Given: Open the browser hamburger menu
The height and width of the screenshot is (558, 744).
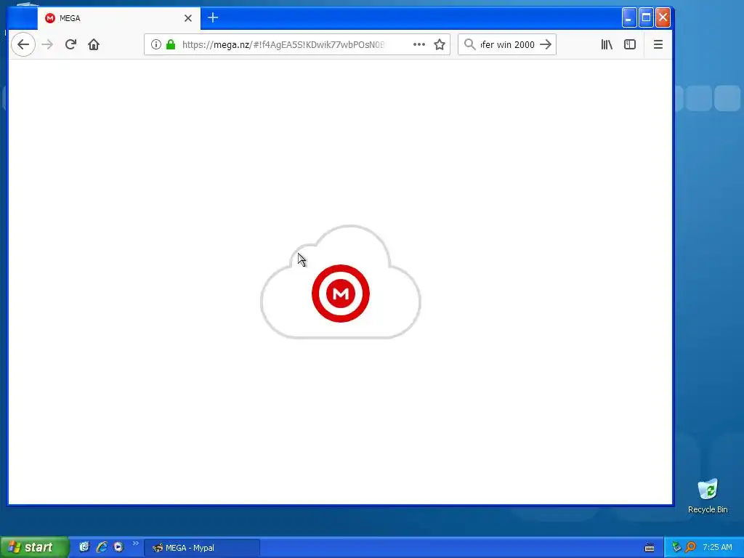Looking at the screenshot, I should (658, 44).
